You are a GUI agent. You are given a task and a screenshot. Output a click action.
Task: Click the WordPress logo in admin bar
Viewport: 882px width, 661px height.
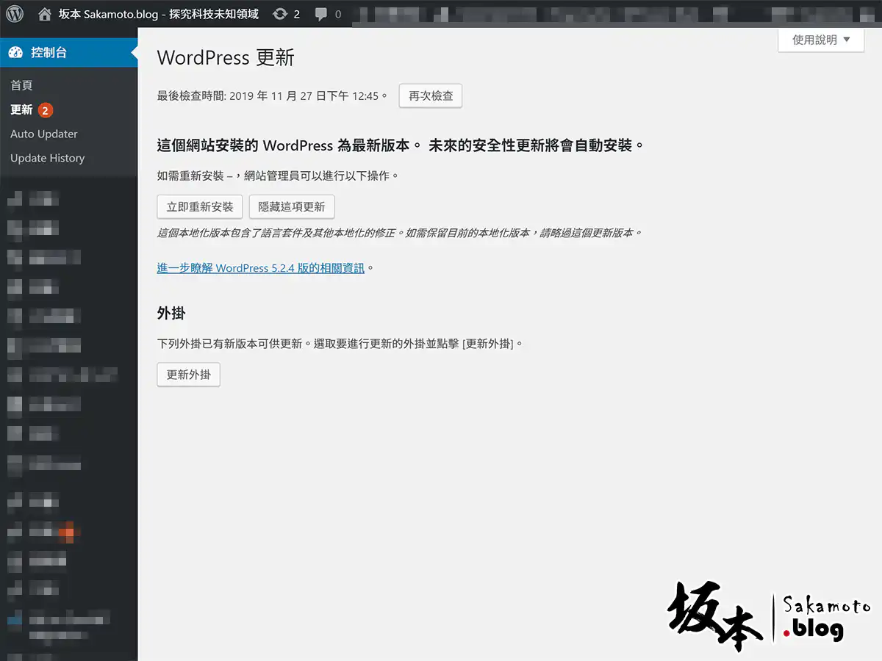pyautogui.click(x=15, y=14)
